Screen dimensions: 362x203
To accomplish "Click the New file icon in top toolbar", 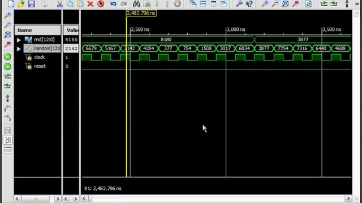I will [11, 3].
